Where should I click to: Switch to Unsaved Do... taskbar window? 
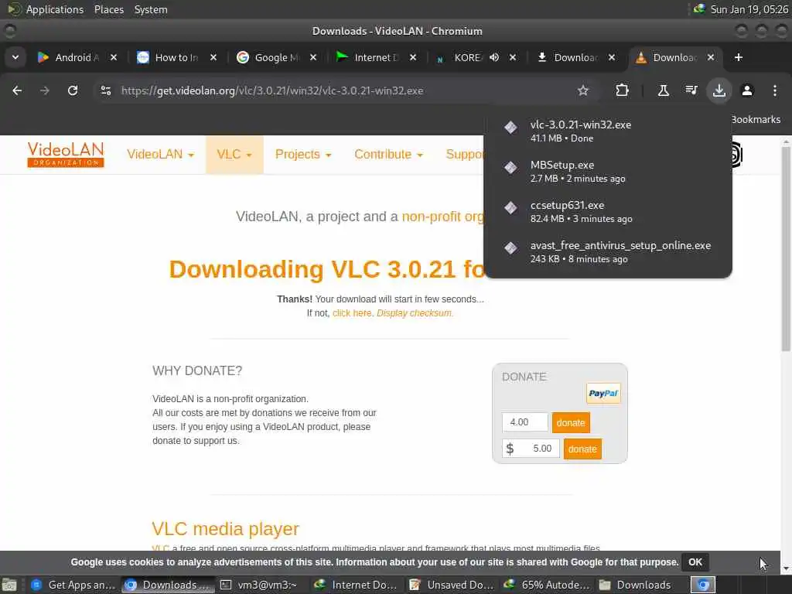pos(451,585)
